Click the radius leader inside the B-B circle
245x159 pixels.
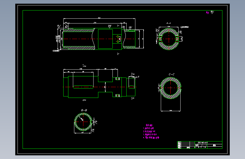coord(81,119)
